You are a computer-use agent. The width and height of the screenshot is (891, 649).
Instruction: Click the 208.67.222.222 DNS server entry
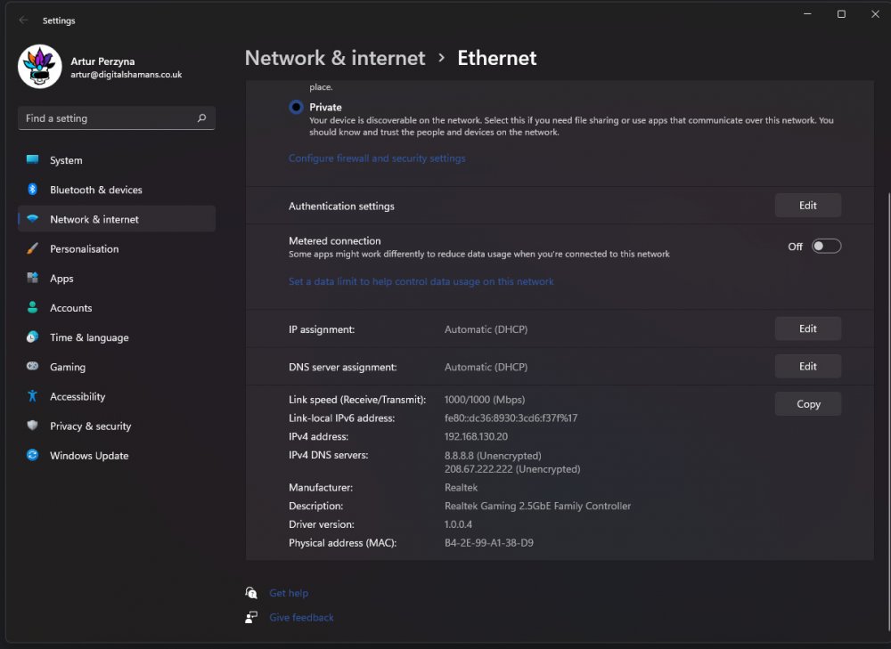pos(512,469)
